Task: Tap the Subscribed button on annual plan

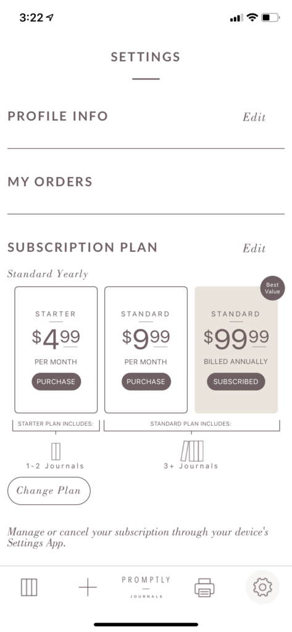Action: 236,381
